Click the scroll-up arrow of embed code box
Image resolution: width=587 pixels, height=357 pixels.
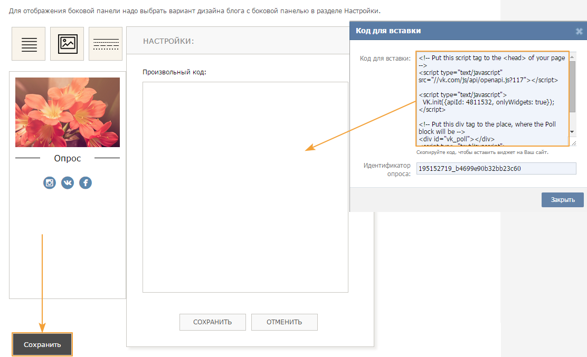click(x=572, y=57)
